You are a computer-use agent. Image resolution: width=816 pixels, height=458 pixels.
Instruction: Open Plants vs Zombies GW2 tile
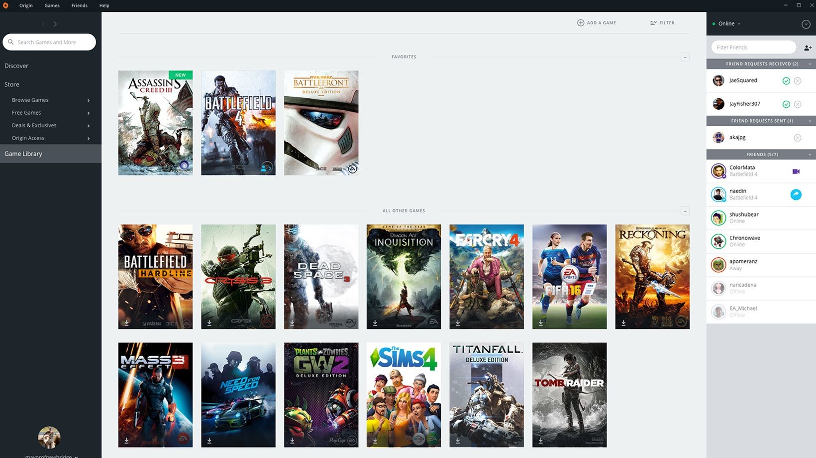321,395
